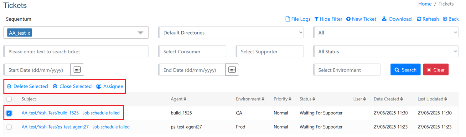This screenshot has height=137, width=466.
Task: Expand the AA_test project selector arrow
Action: (x=141, y=33)
